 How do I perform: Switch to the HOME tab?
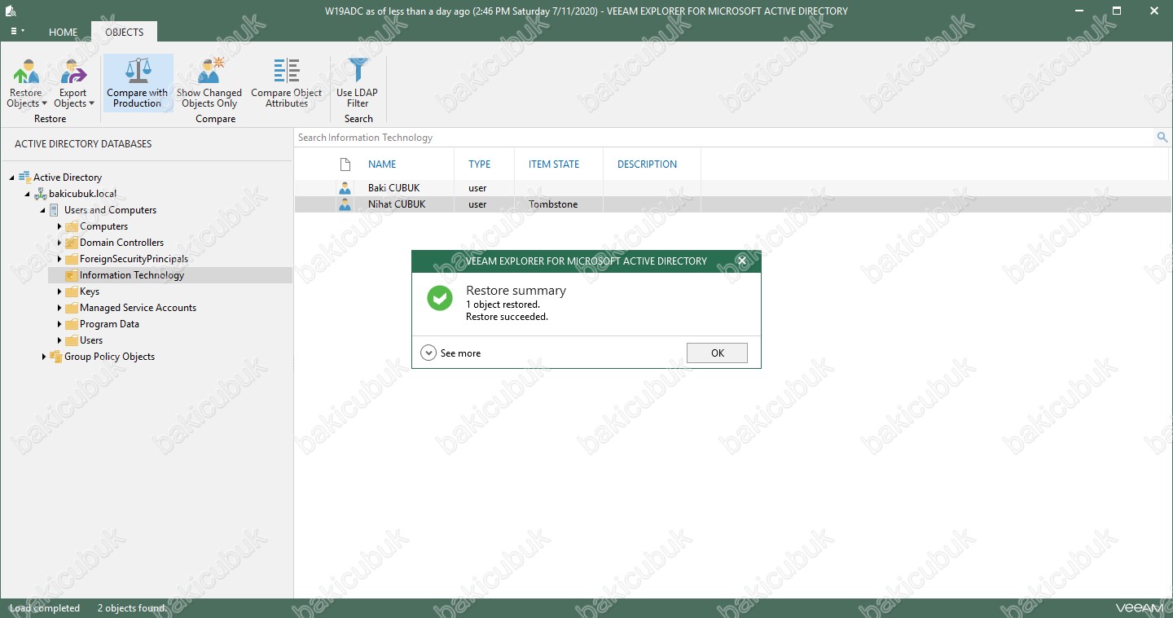click(63, 33)
